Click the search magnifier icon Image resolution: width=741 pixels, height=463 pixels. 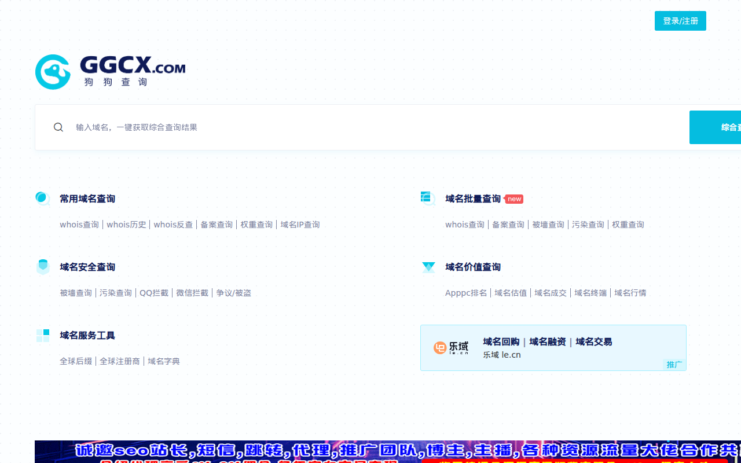coord(58,127)
